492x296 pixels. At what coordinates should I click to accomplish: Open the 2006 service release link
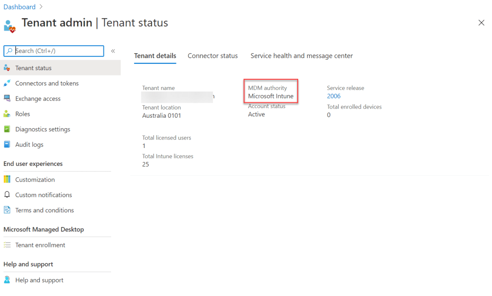[333, 96]
